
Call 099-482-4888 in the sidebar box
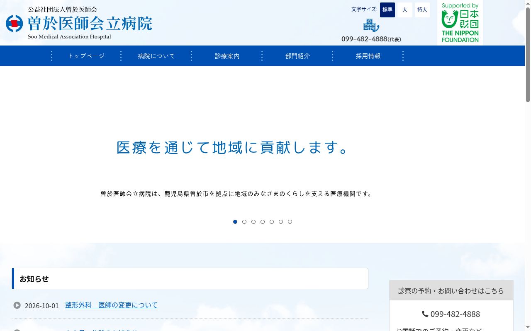(x=455, y=314)
